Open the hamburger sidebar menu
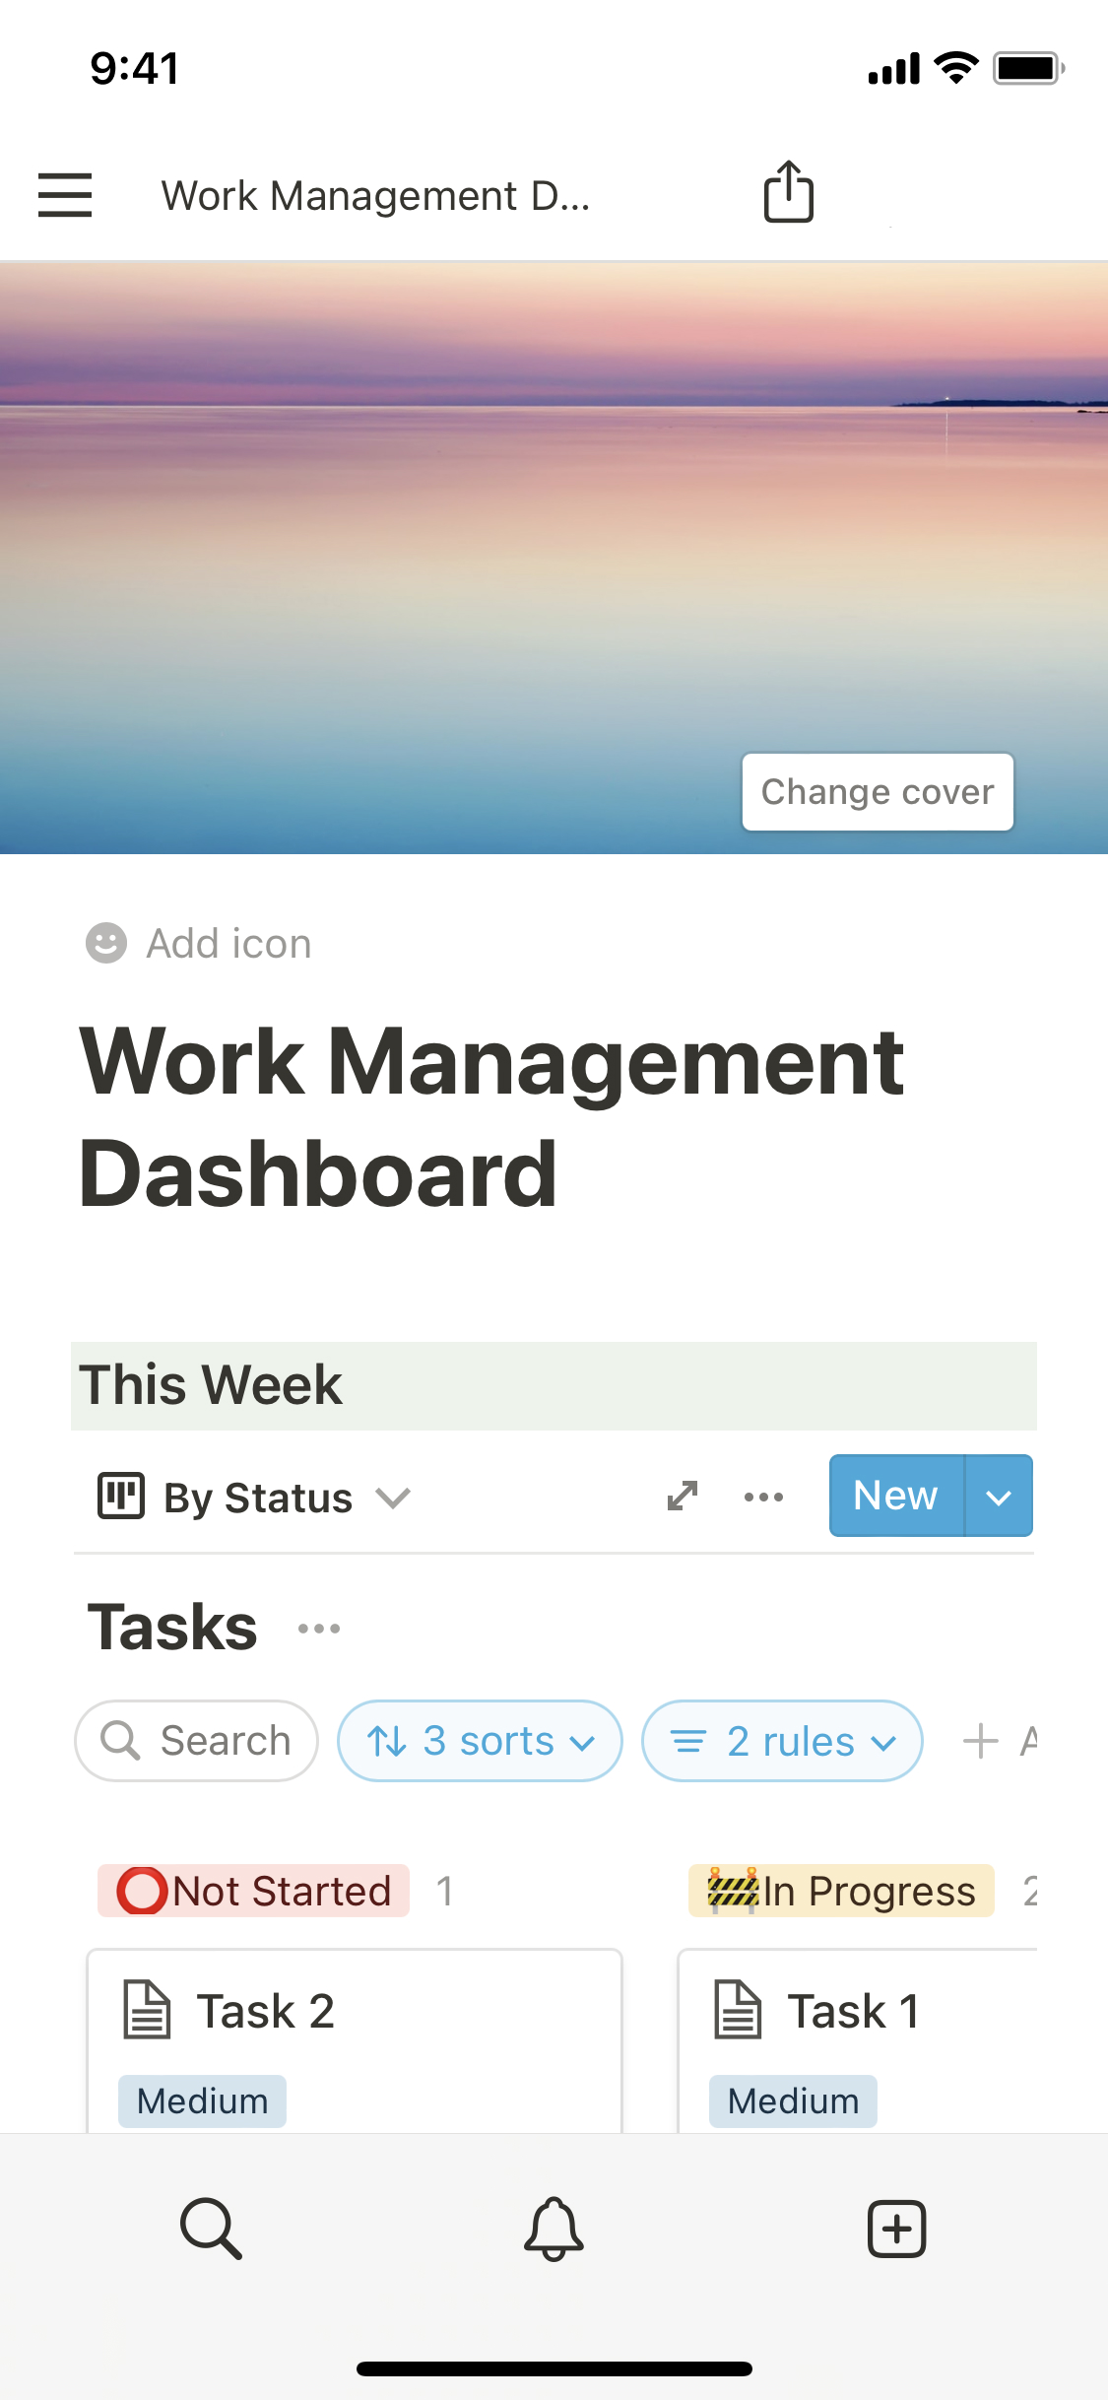The width and height of the screenshot is (1108, 2400). pyautogui.click(x=65, y=194)
